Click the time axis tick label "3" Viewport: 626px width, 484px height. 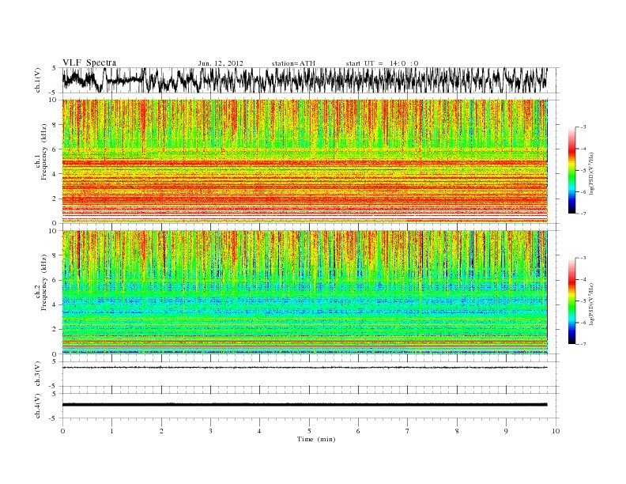point(210,431)
